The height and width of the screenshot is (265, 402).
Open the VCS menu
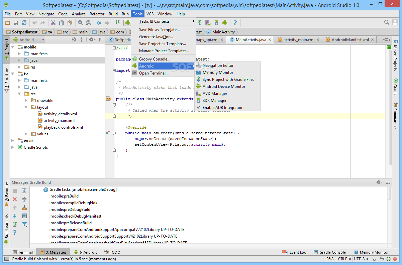click(x=150, y=14)
